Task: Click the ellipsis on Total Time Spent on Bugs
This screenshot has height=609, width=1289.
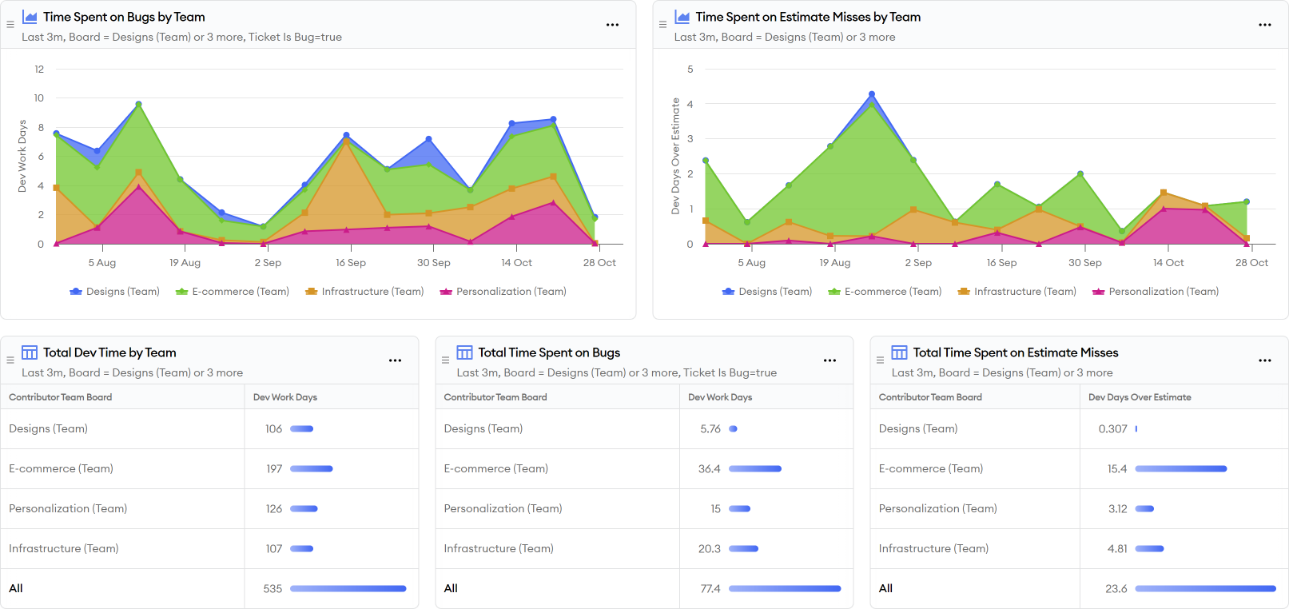Action: coord(829,360)
